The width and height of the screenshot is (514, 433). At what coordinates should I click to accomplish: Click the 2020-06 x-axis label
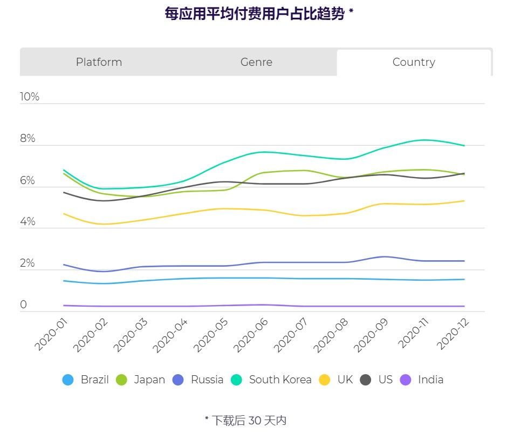251,335
